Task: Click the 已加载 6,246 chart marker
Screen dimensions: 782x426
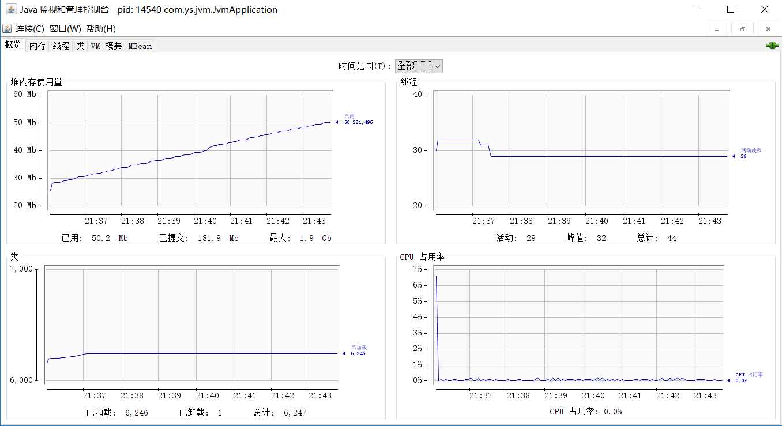Action: coord(354,350)
